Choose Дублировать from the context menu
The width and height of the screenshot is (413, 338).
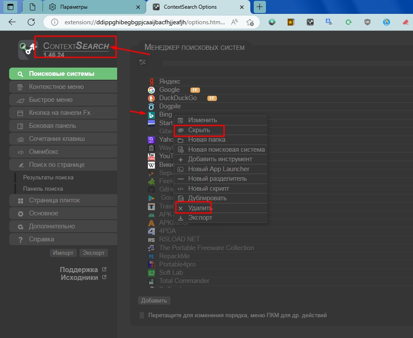207,198
